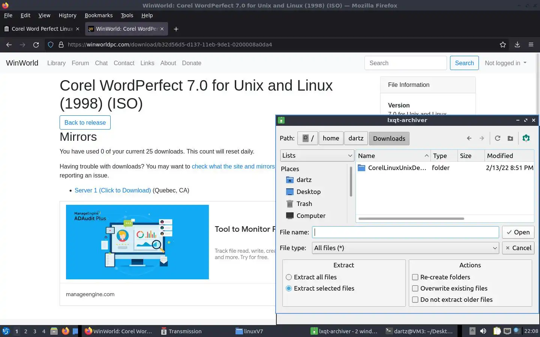Click the home path segment button
540x337 pixels.
click(x=331, y=138)
